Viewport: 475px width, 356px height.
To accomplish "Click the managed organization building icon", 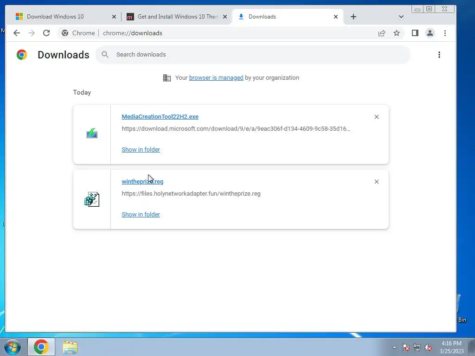I will [167, 78].
